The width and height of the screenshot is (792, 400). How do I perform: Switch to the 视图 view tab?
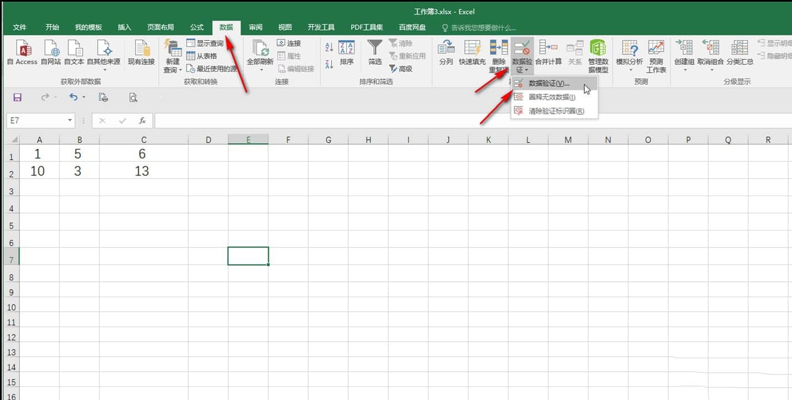pyautogui.click(x=285, y=27)
